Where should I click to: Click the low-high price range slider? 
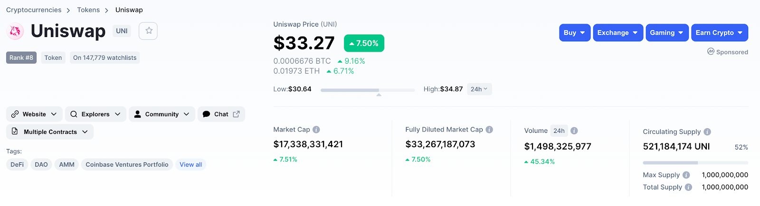pyautogui.click(x=368, y=90)
